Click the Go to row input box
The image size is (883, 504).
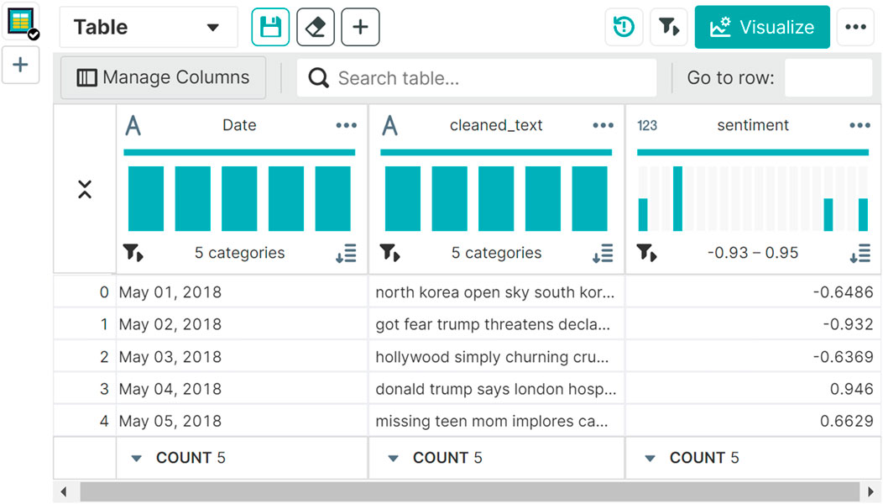click(x=828, y=78)
